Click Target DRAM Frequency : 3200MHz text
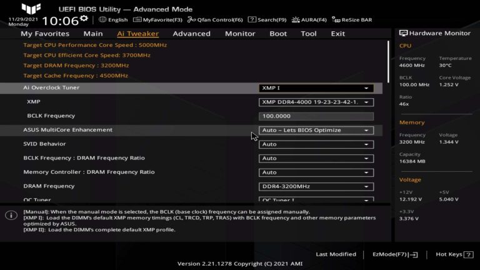Viewport: 480px width, 270px height. pyautogui.click(x=76, y=66)
